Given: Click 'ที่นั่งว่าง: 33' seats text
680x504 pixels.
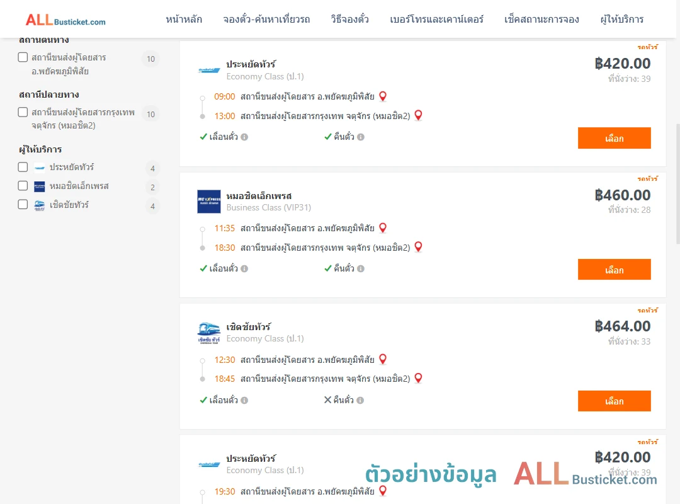Looking at the screenshot, I should click(x=629, y=341).
